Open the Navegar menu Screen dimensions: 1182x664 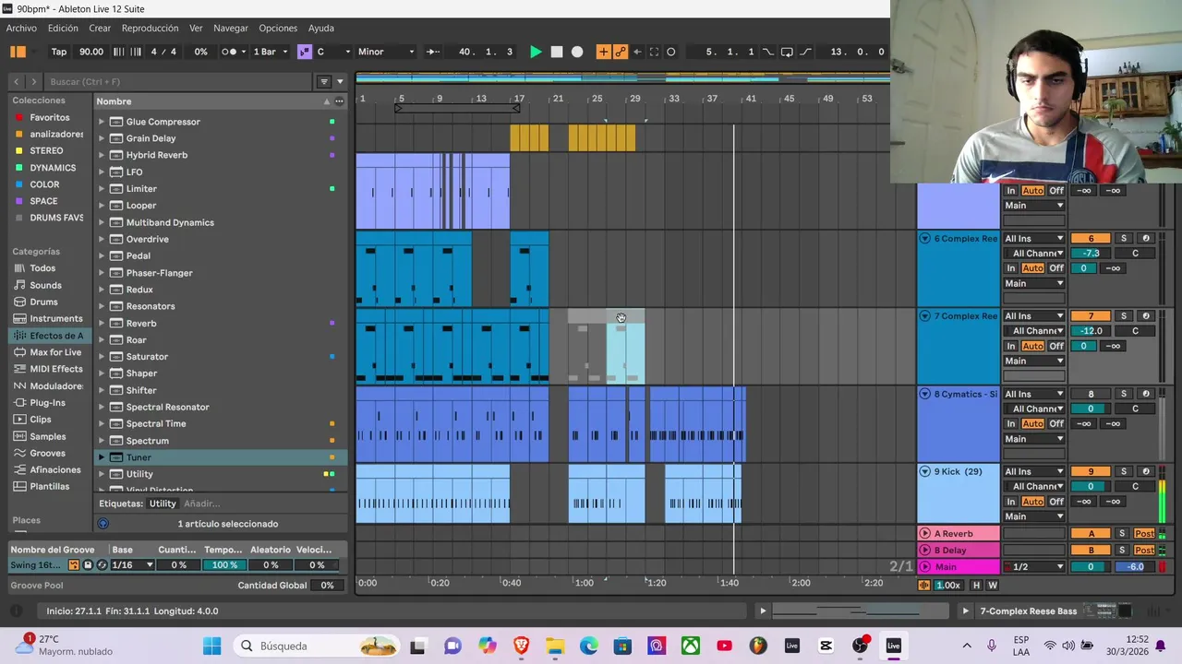pyautogui.click(x=231, y=28)
